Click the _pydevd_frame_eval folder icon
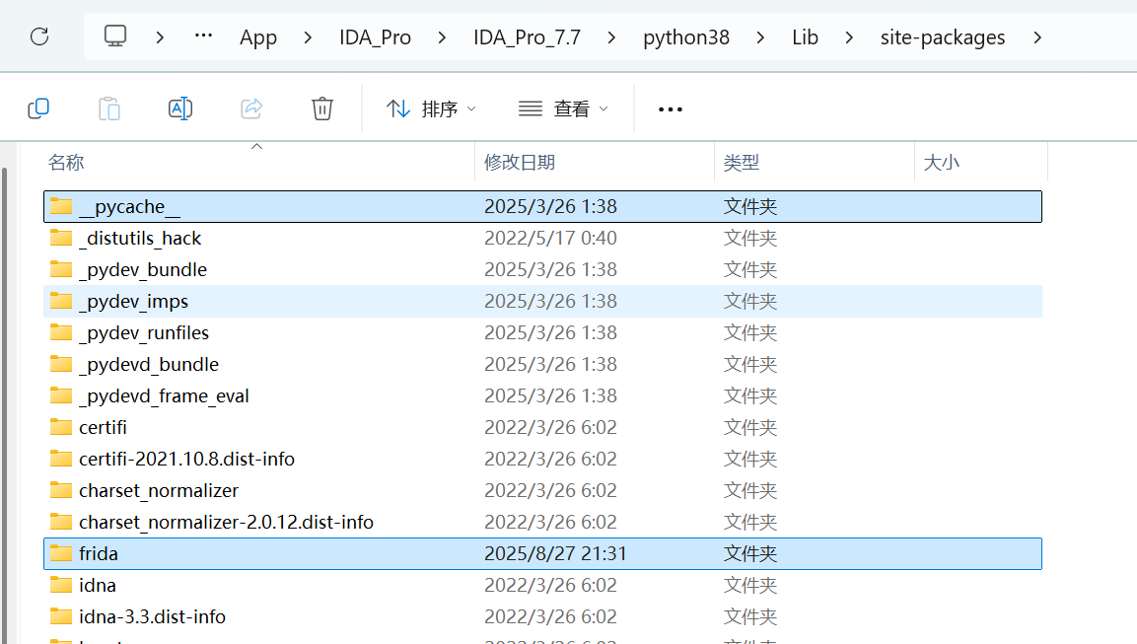 [61, 396]
